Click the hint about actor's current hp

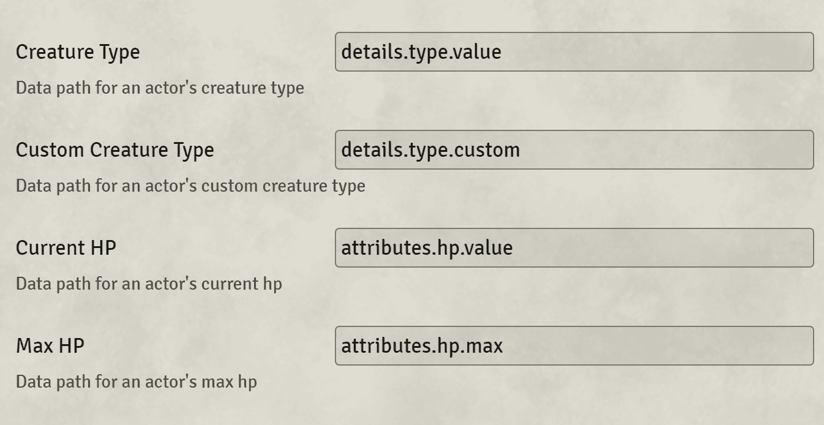click(x=149, y=284)
